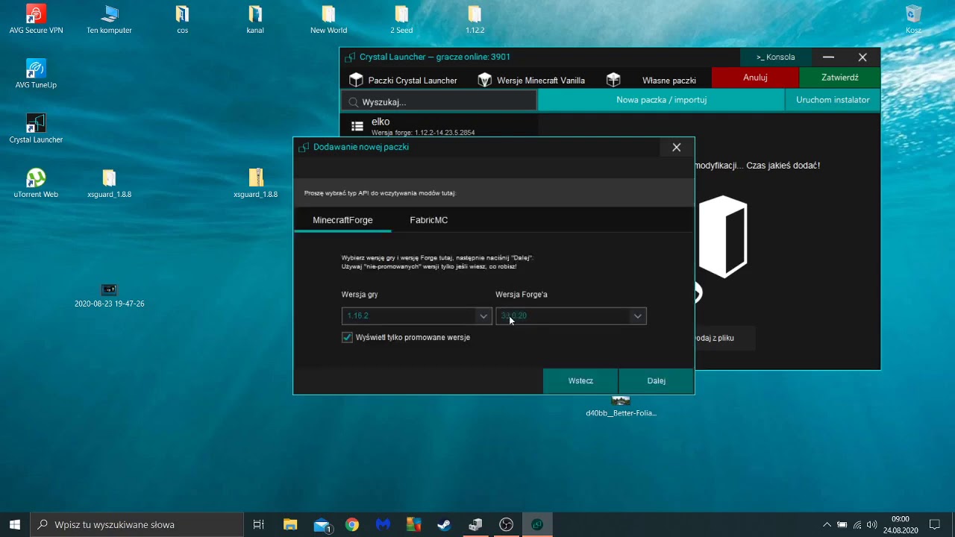The height and width of the screenshot is (537, 955).
Task: Select Crystal Launcher desktop shortcut
Action: pyautogui.click(x=36, y=128)
